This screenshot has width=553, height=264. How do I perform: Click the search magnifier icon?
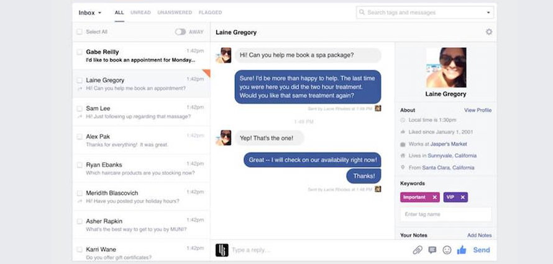coord(362,12)
